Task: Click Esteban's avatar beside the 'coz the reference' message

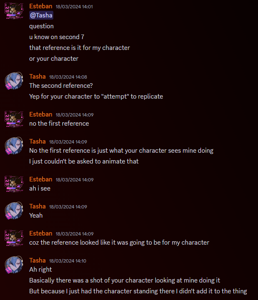Action: [x=14, y=238]
